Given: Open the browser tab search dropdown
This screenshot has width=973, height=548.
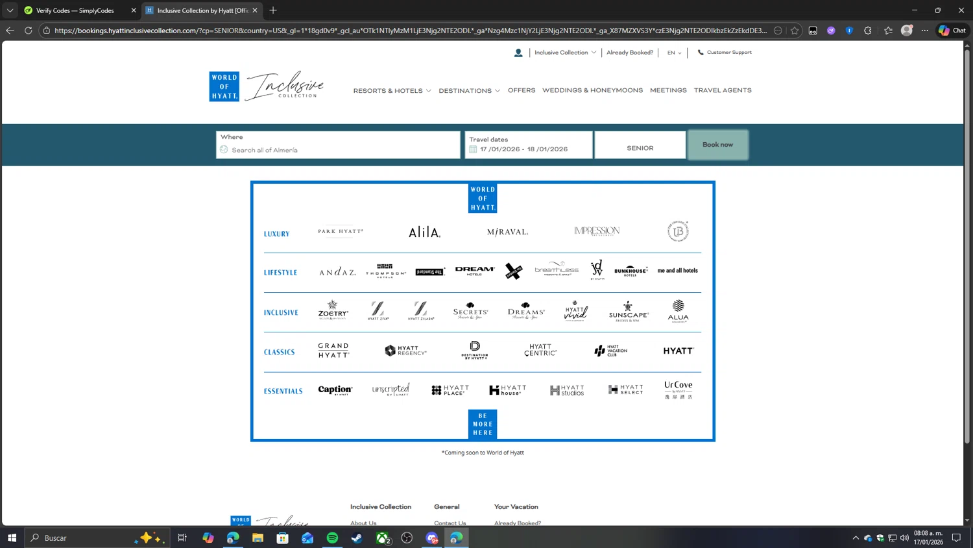Looking at the screenshot, I should pos(10,10).
